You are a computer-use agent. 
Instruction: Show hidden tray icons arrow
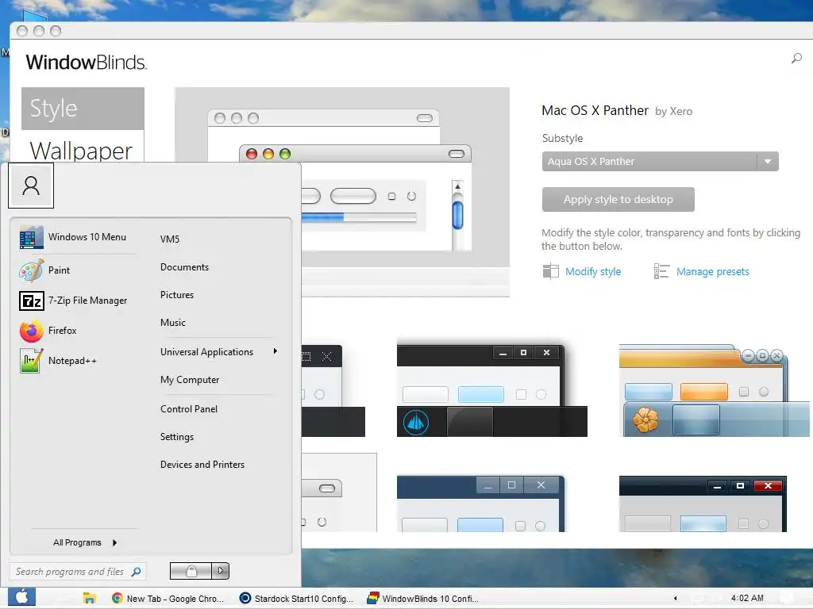[x=675, y=598]
